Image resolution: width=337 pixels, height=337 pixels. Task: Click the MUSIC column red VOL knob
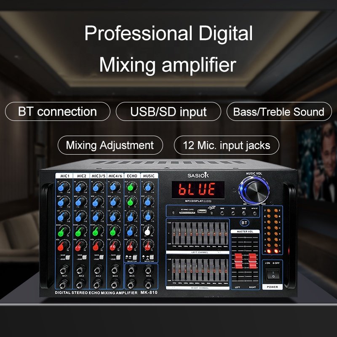148,245
